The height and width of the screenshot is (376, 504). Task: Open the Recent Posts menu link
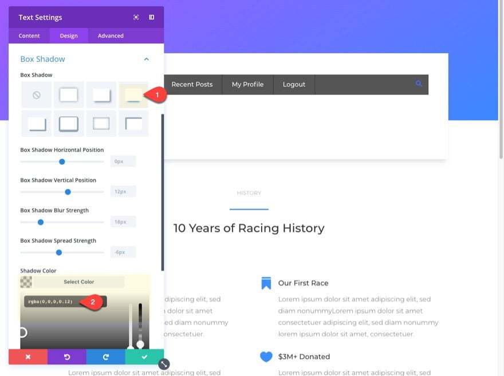(x=192, y=85)
